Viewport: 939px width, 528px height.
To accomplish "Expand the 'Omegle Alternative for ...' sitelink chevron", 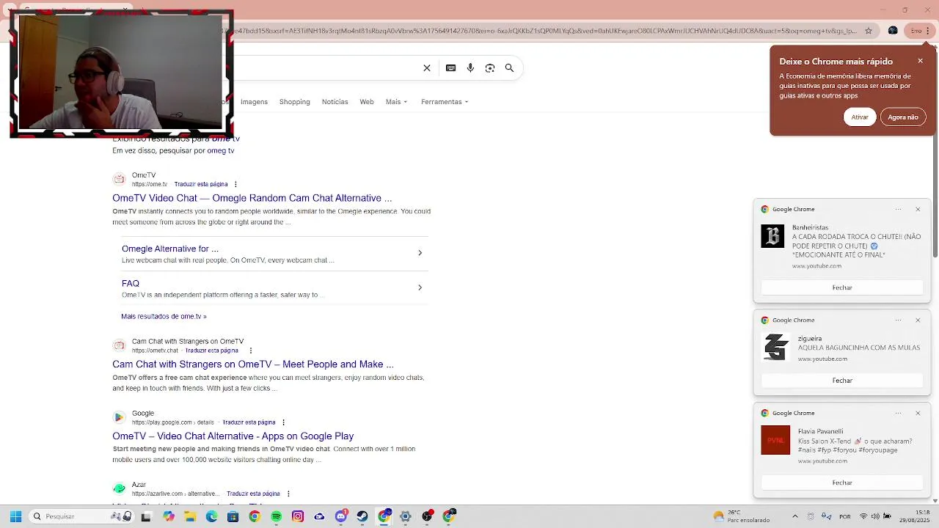I will tap(420, 253).
